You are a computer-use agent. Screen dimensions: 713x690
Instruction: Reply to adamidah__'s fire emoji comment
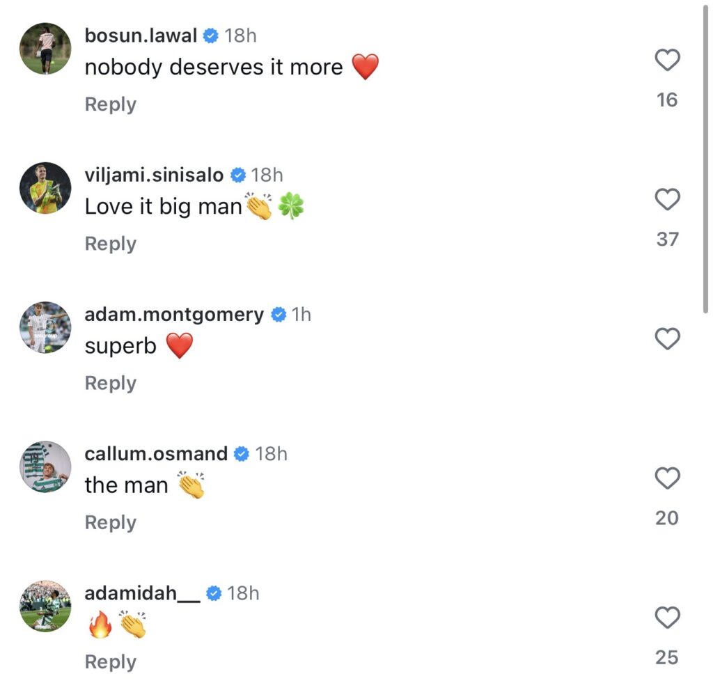point(110,661)
